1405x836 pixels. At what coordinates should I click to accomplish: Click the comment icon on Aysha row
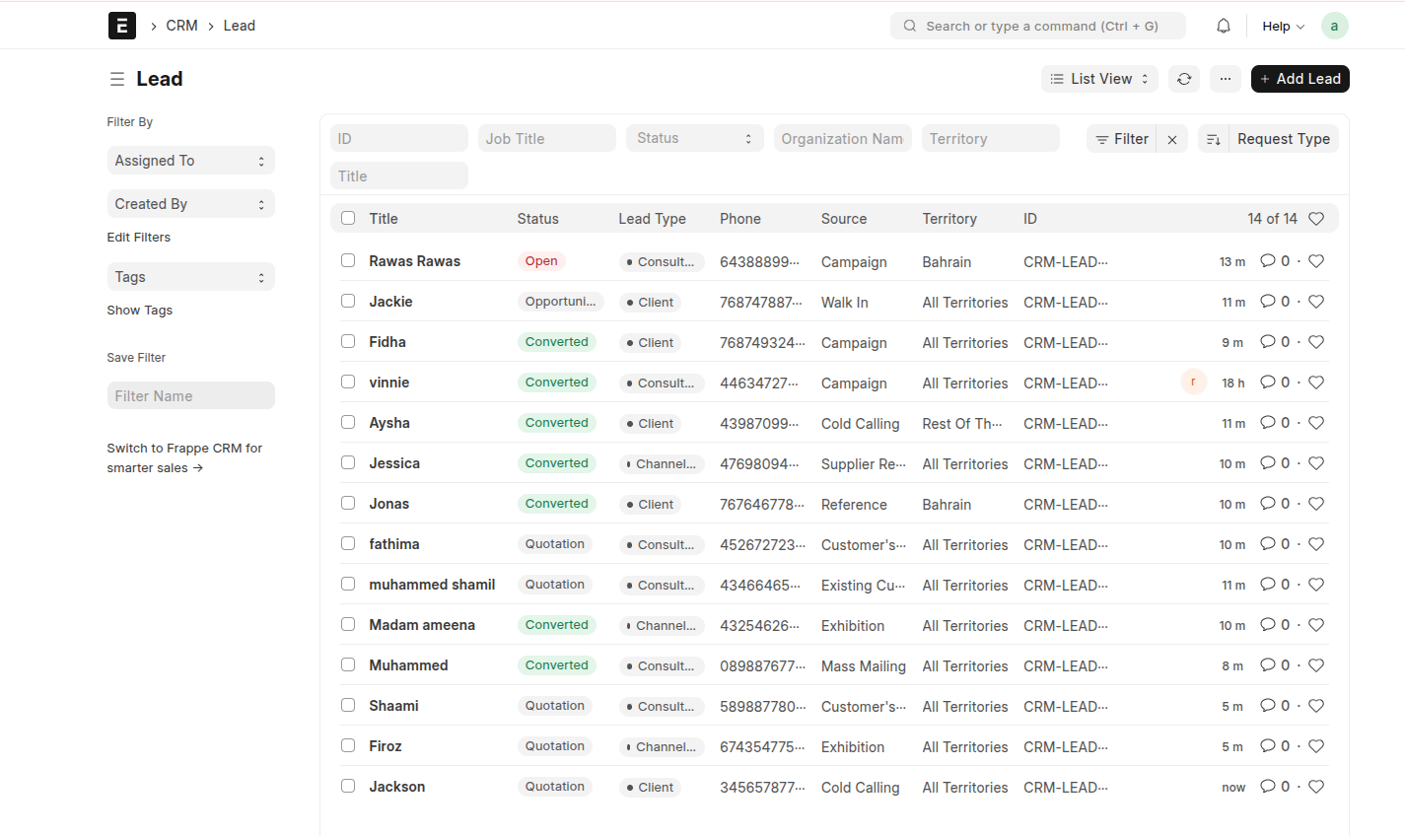tap(1268, 423)
